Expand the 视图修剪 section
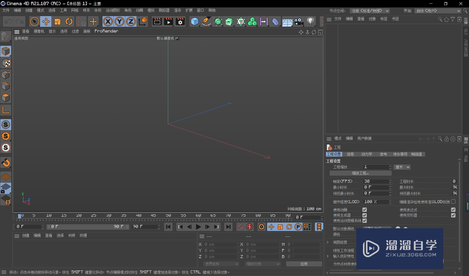 pos(328,242)
